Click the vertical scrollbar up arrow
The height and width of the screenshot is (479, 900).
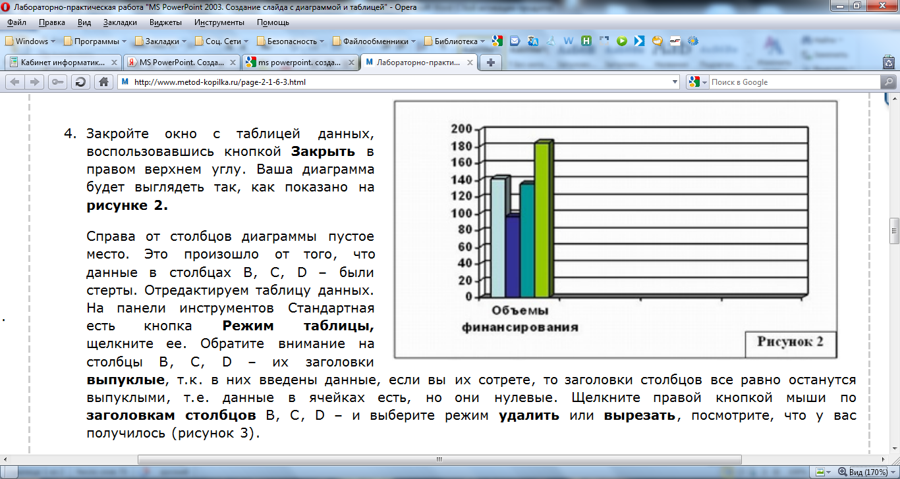coord(894,97)
